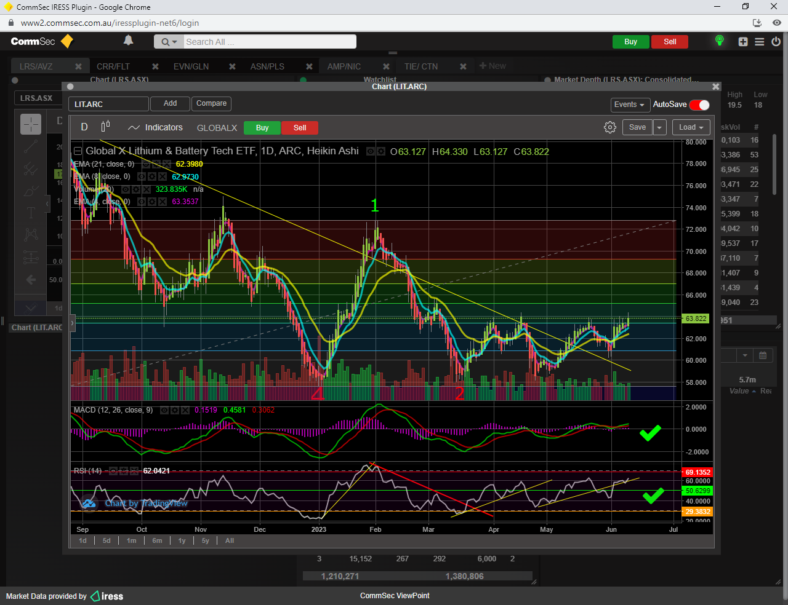Click the LIT.ARC symbol input field
Viewport: 788px width, 605px height.
108,104
